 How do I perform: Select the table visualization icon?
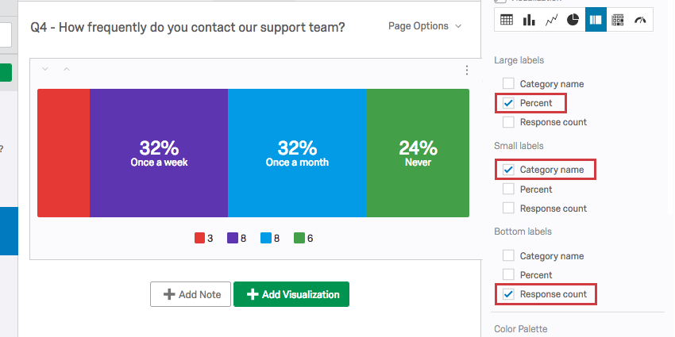(506, 20)
